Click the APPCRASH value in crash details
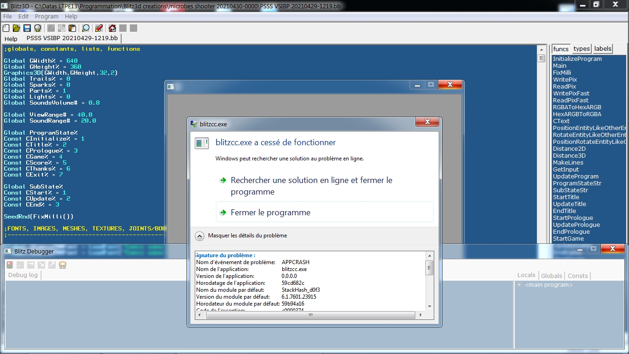This screenshot has height=354, width=629. [295, 262]
